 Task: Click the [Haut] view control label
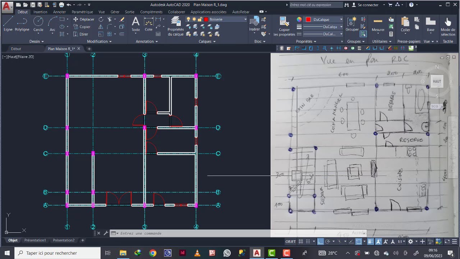pos(11,57)
